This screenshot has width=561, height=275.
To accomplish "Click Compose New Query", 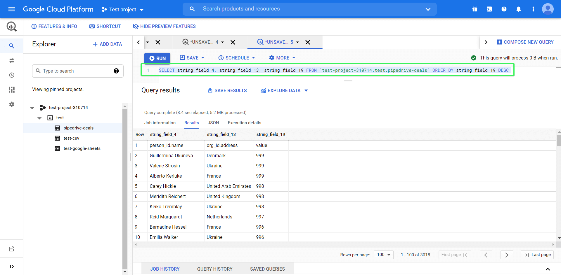I will [x=525, y=42].
